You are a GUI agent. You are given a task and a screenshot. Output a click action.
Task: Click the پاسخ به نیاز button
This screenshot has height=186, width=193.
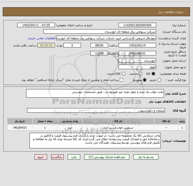146,157
